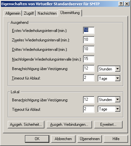Click Drittes Wiederholungsintervall field
This screenshot has width=131, height=146.
pyautogui.click(x=89, y=49)
